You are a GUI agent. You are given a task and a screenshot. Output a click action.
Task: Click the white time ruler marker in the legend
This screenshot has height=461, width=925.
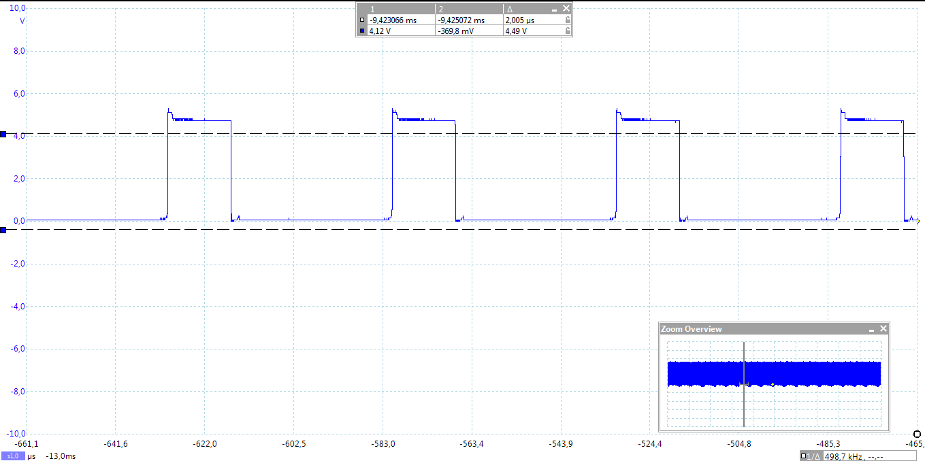(362, 20)
